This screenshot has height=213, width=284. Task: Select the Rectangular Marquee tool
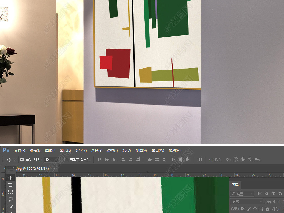11,192
